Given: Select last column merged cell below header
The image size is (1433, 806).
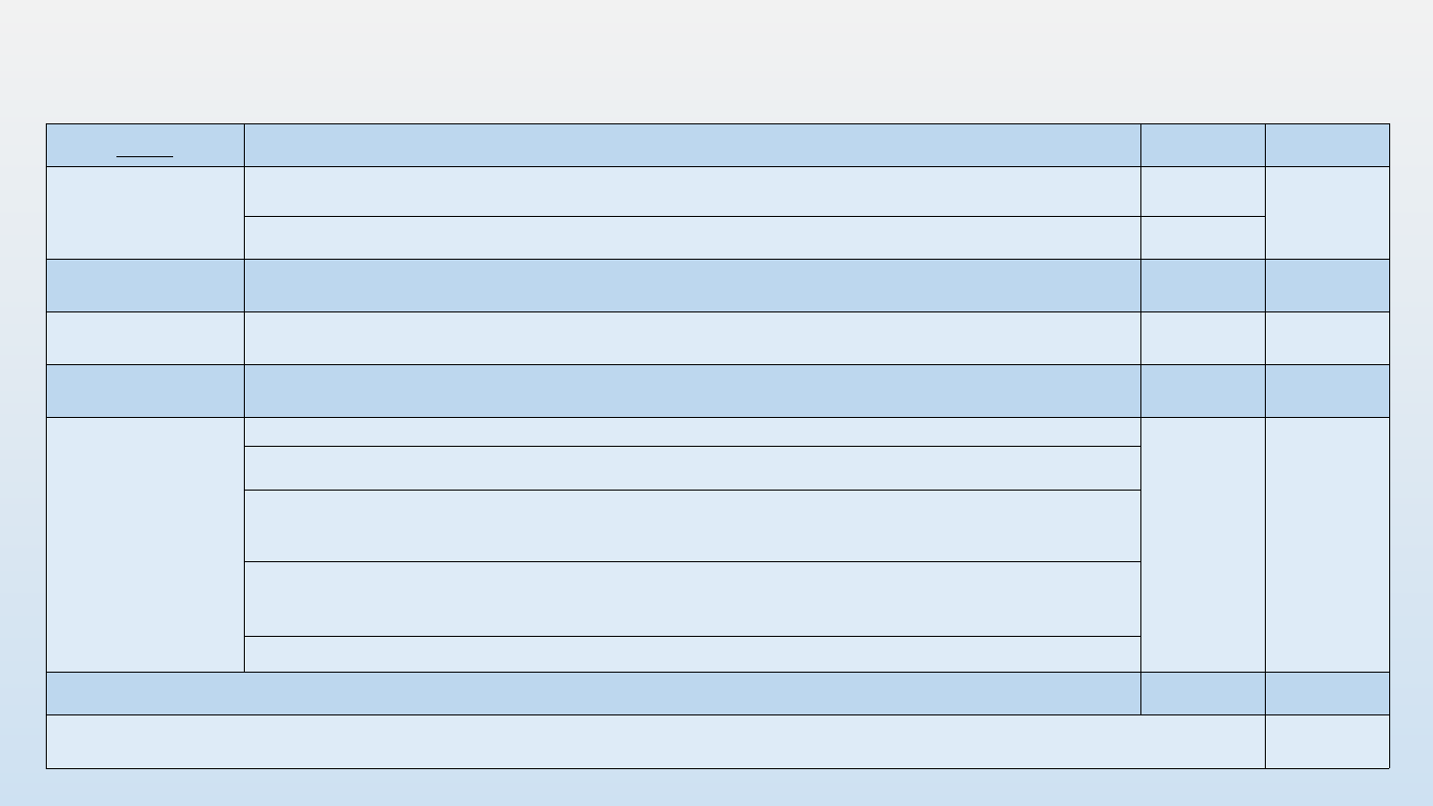Looking at the screenshot, I should point(1327,212).
